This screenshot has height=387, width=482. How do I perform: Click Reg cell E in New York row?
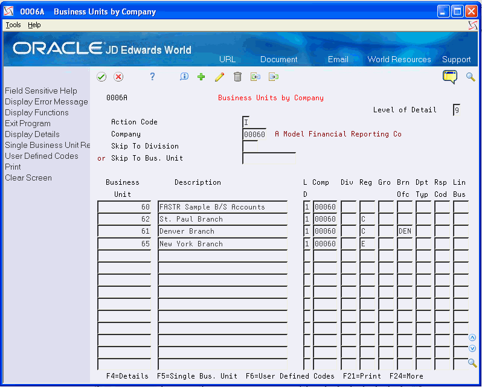[367, 244]
